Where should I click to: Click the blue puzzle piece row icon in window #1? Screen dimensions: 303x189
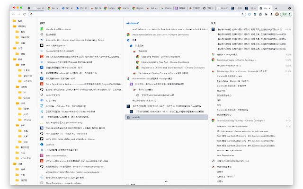pyautogui.click(x=131, y=46)
